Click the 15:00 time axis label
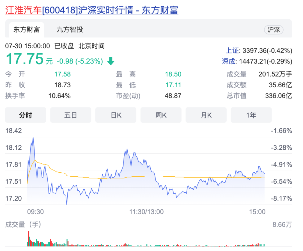Image resolution: width=303 pixels, height=251 pixels. 257,212
